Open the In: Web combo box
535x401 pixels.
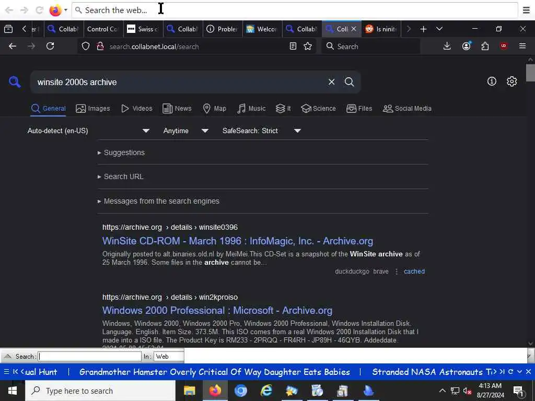[169, 356]
